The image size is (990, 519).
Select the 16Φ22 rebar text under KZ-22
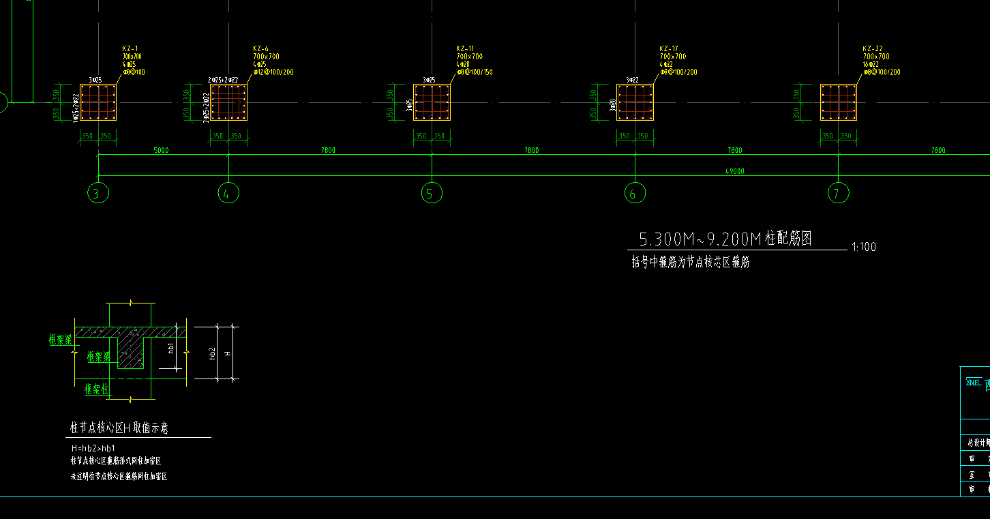click(x=872, y=65)
